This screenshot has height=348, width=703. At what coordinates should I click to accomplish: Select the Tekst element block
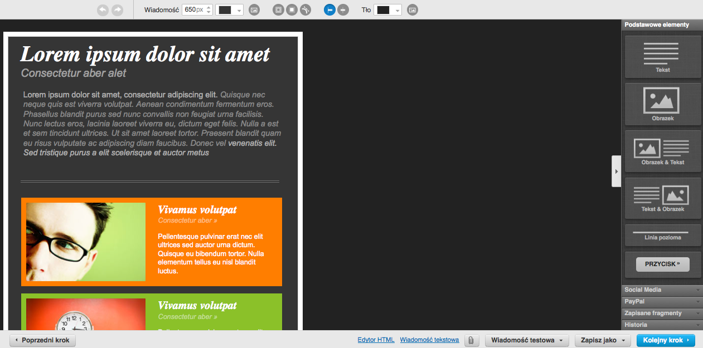[663, 57]
